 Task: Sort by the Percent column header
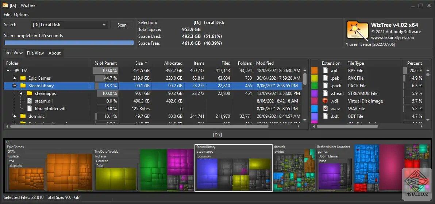415,63
